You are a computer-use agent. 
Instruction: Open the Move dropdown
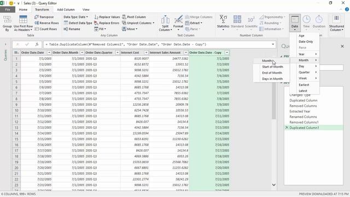130,29
